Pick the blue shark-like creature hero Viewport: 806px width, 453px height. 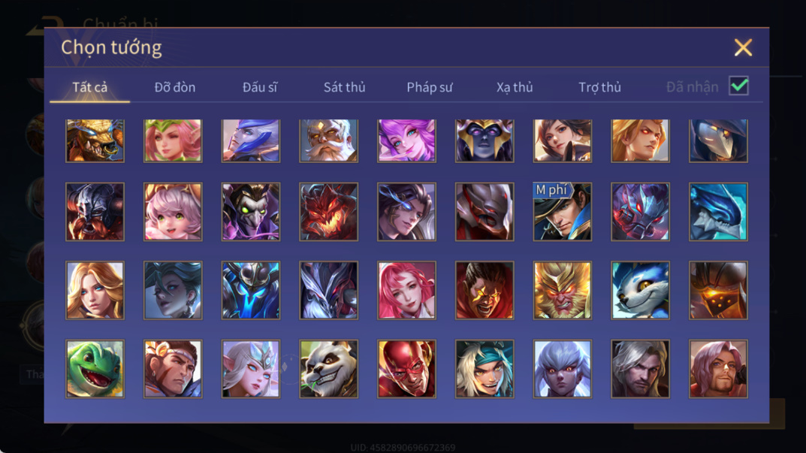(x=719, y=212)
